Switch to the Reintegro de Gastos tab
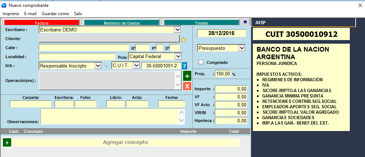This screenshot has height=157, width=365. click(x=122, y=22)
